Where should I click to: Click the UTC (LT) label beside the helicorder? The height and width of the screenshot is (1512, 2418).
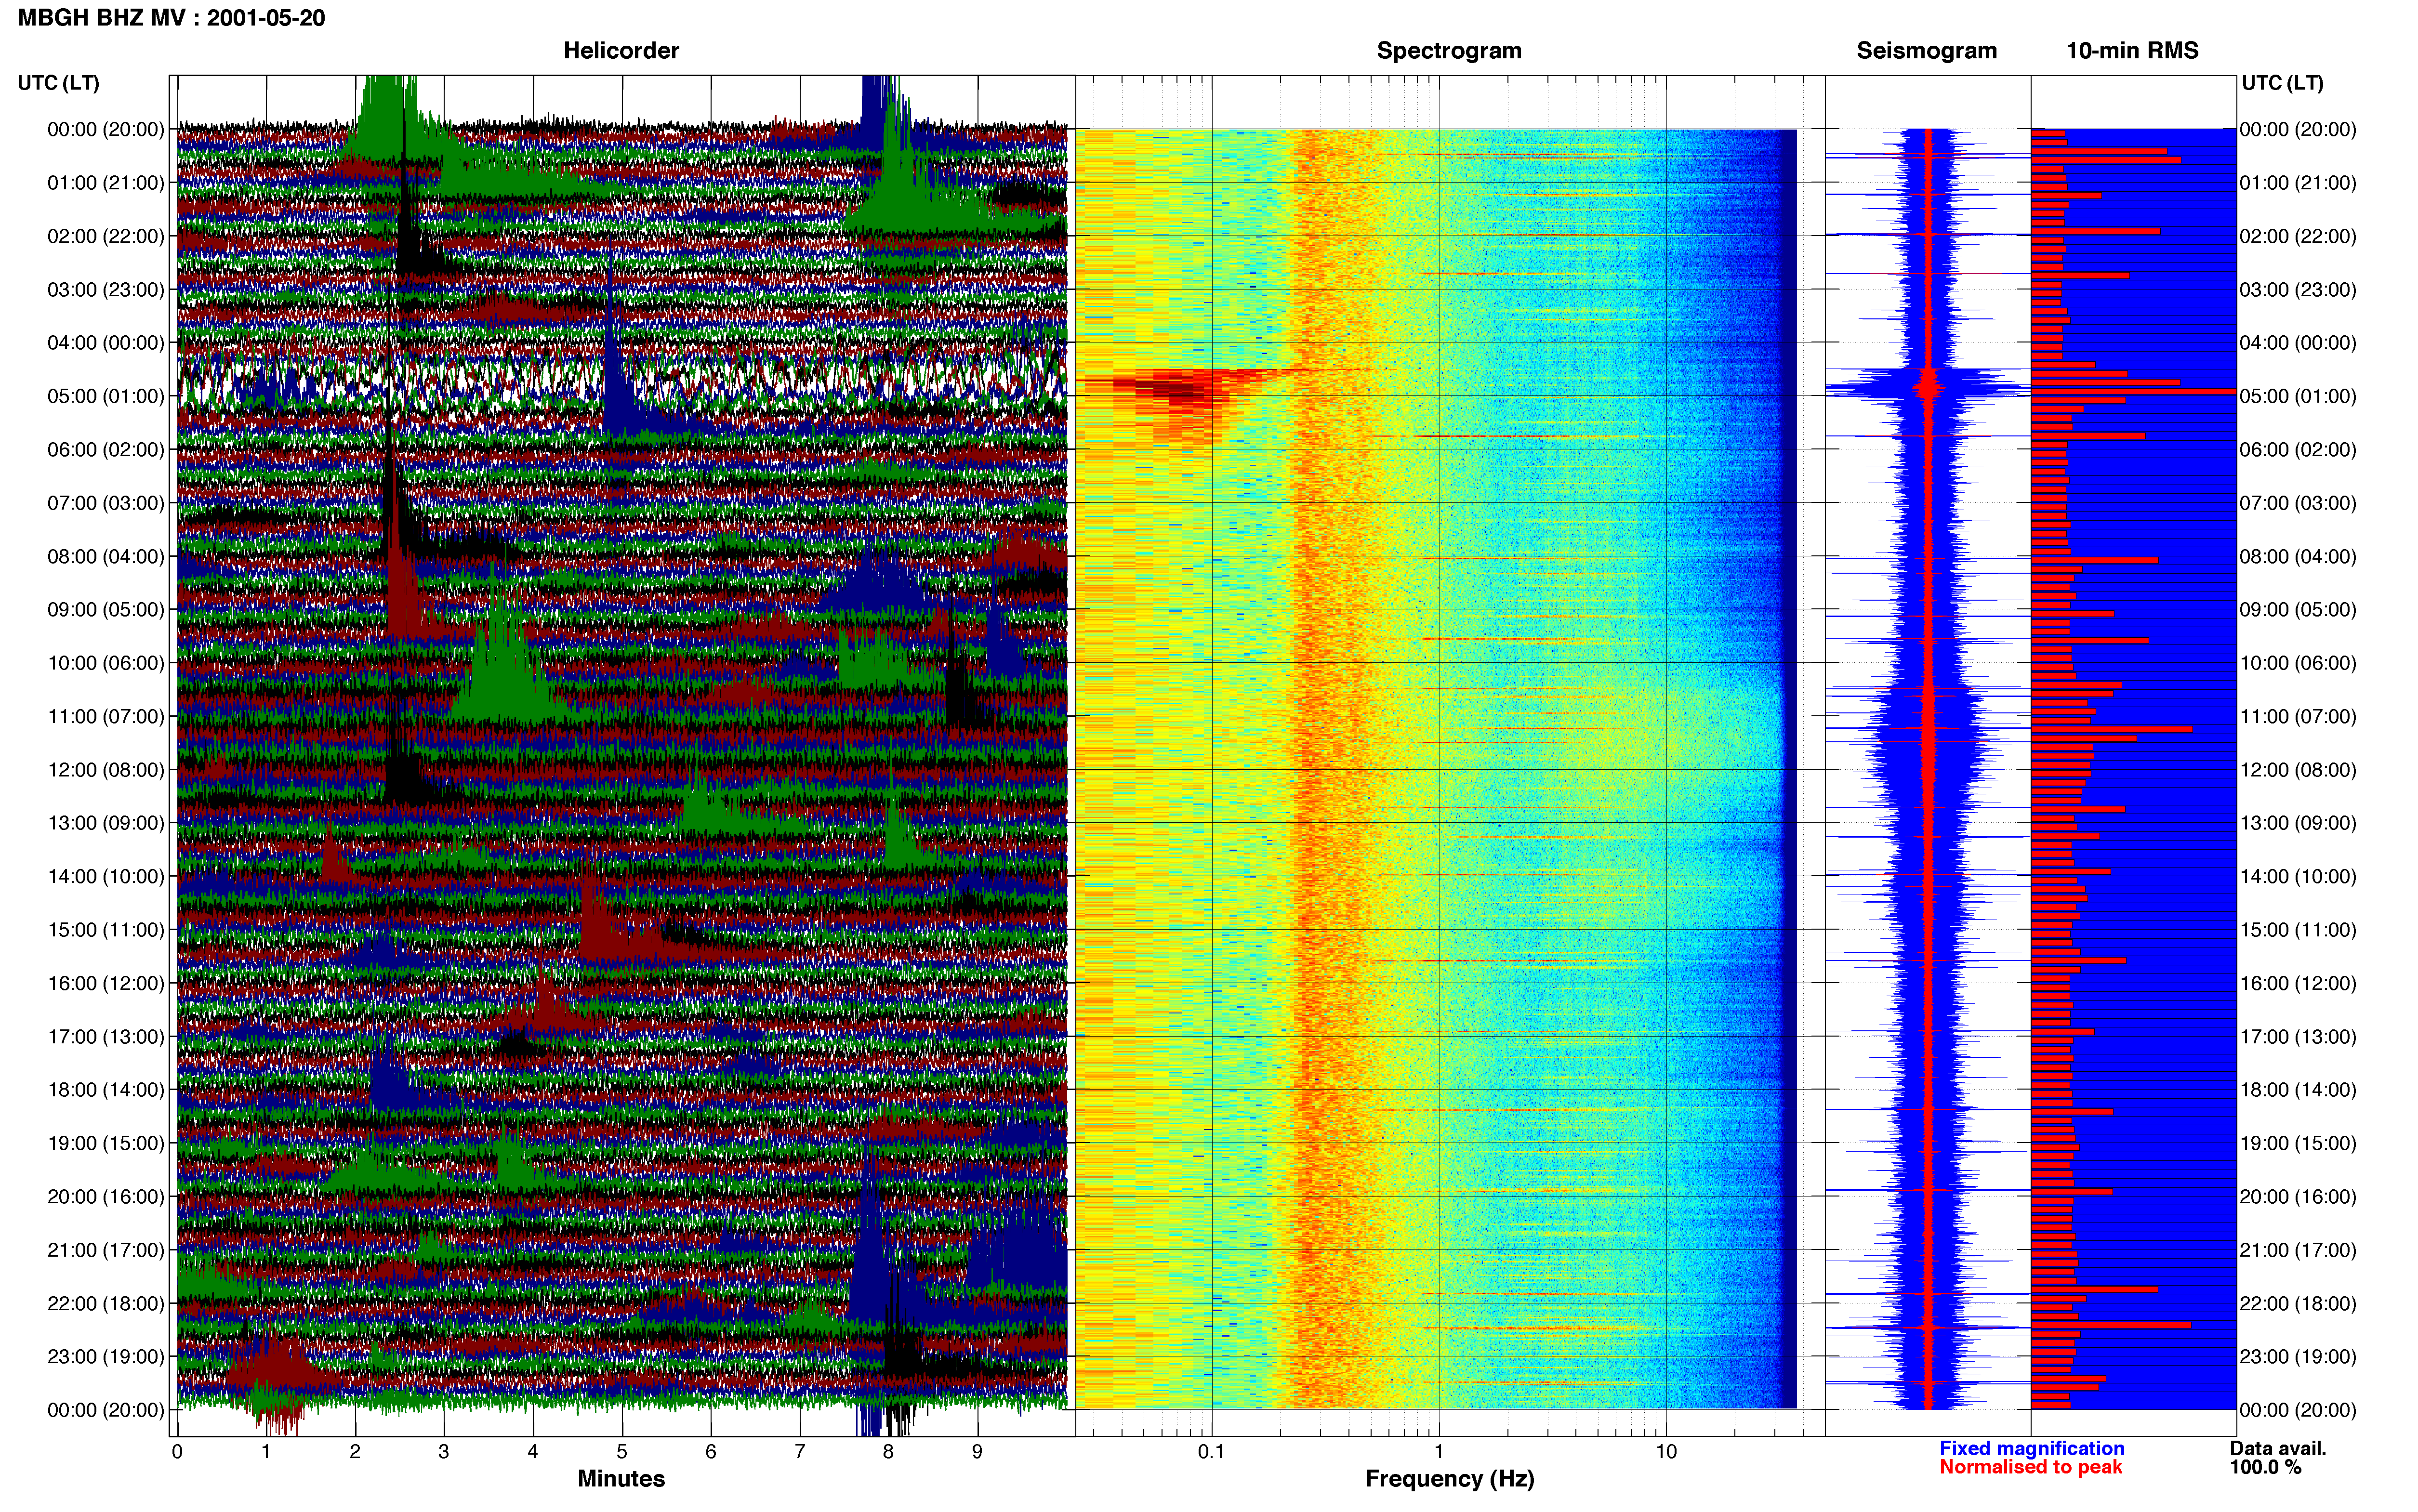(x=58, y=83)
